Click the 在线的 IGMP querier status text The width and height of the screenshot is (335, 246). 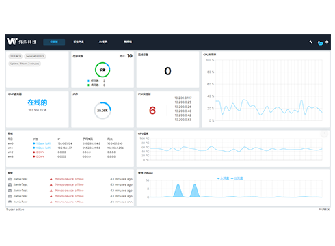point(38,102)
